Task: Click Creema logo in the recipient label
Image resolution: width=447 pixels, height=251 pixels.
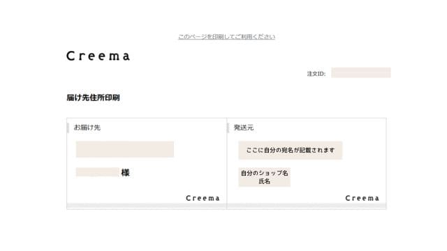Action: [203, 198]
